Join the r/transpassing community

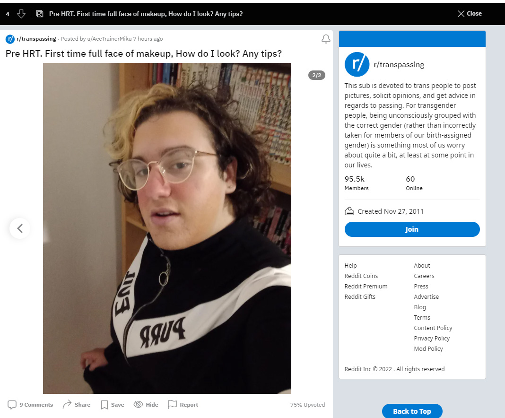click(412, 229)
